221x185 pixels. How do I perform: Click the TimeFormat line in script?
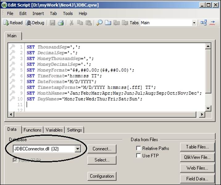coord(64,76)
